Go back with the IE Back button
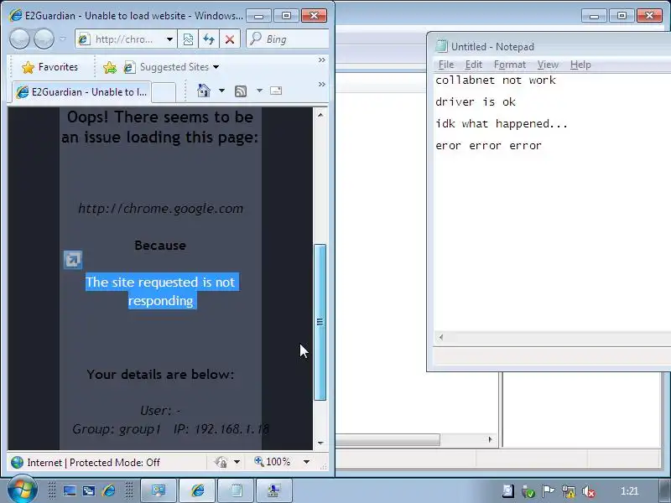Screen dimensions: 671x503 19,39
